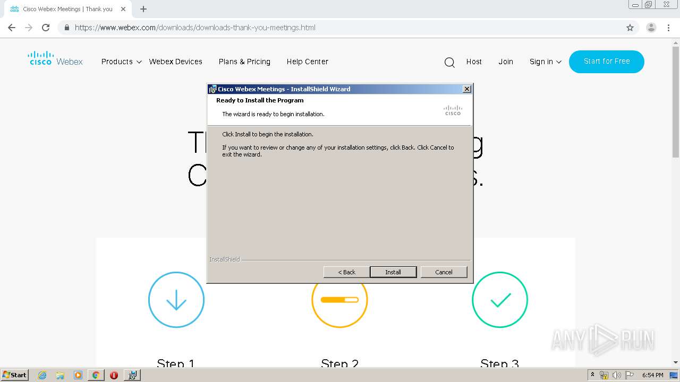Expand the Sign in dropdown

[546, 62]
